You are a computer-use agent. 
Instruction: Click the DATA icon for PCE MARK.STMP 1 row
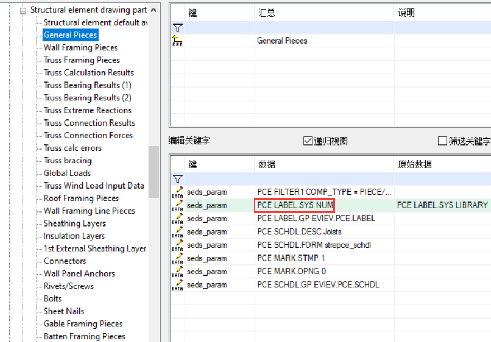point(177,258)
